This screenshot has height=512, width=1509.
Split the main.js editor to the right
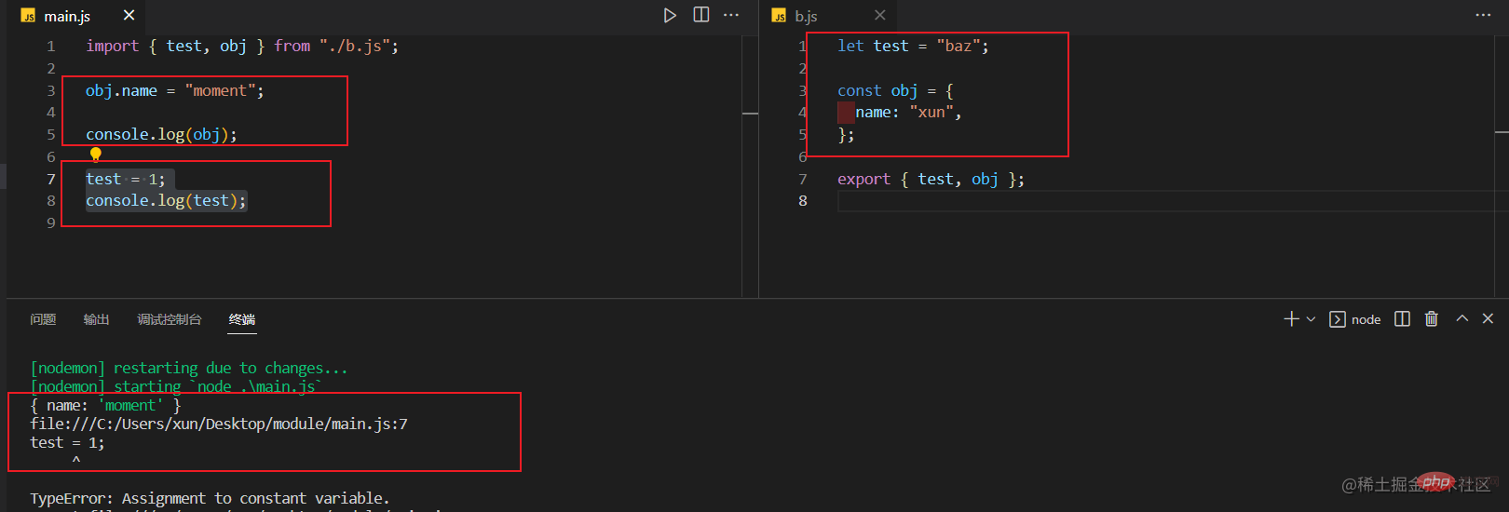(701, 15)
